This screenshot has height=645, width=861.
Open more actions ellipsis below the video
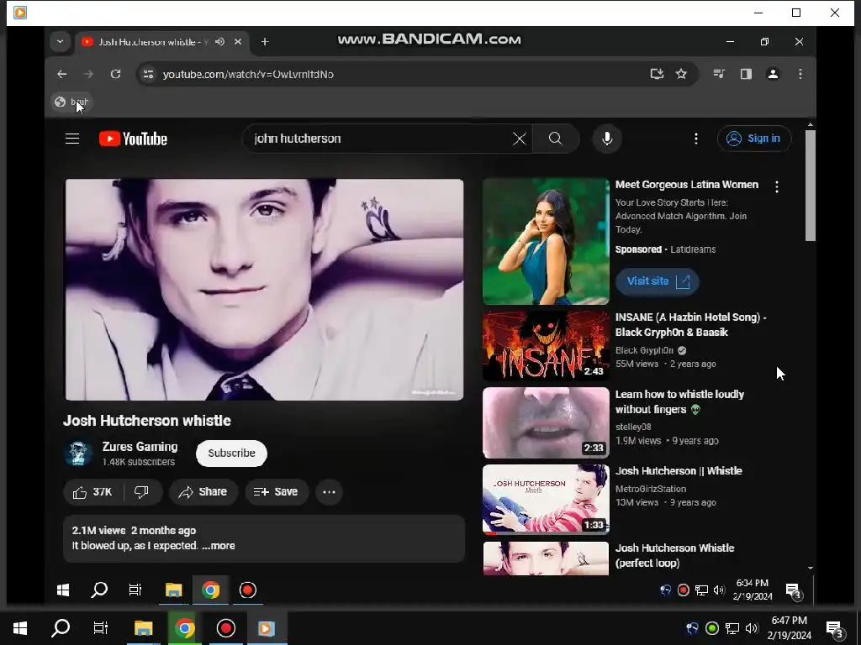pyautogui.click(x=329, y=492)
